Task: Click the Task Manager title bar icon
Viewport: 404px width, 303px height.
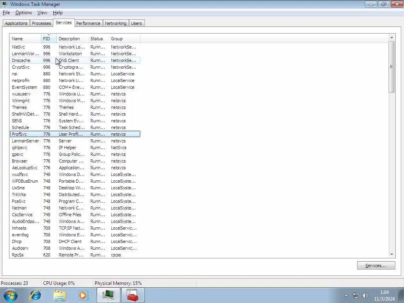Action: point(4,4)
